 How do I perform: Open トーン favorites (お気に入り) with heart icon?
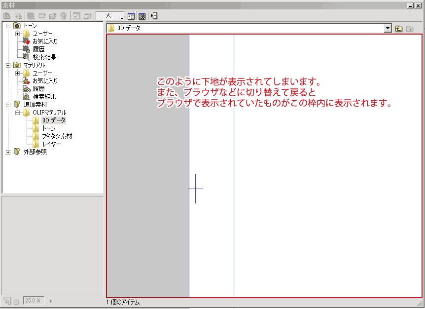click(45, 41)
